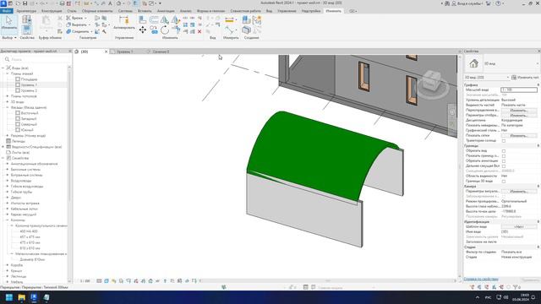Click Изменить button for Параметры отображения

tap(518, 115)
